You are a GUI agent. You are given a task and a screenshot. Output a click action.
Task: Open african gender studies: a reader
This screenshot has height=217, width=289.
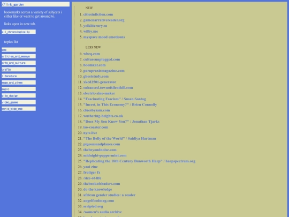click(109, 195)
